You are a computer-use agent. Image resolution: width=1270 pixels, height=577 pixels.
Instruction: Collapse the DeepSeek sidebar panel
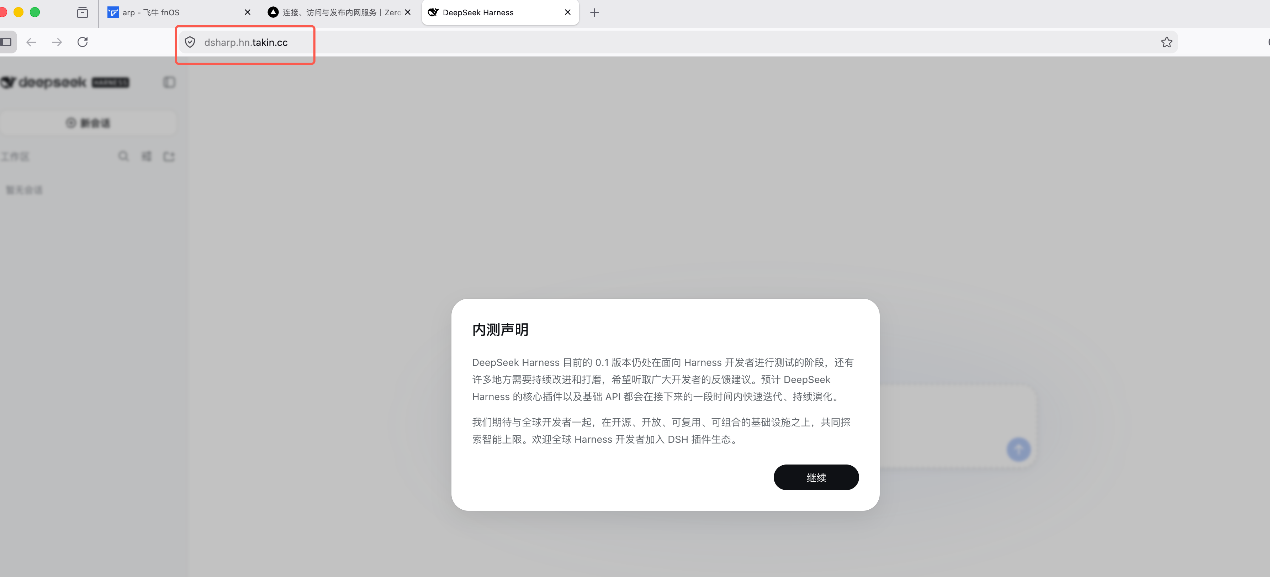pyautogui.click(x=169, y=82)
